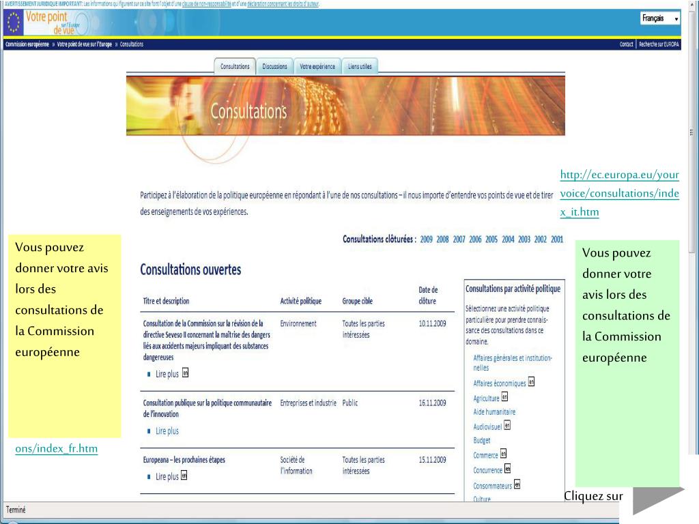Click the 'en' icon next to Affaires économiques
The image size is (699, 524).
point(531,382)
